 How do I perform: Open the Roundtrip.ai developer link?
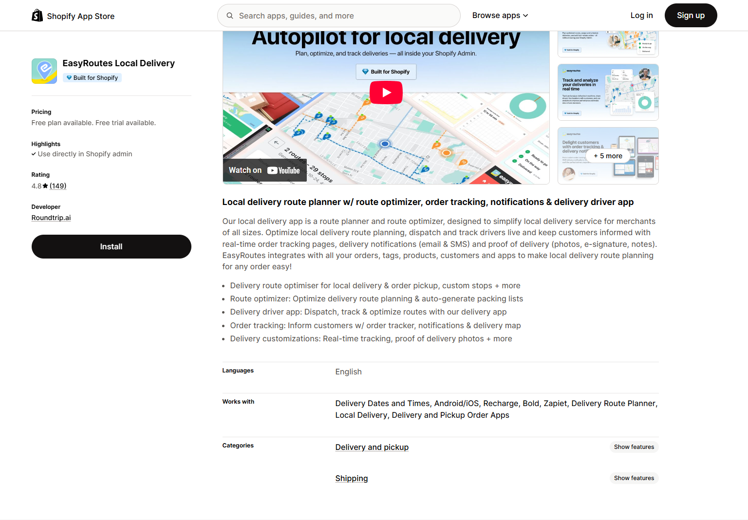(51, 218)
